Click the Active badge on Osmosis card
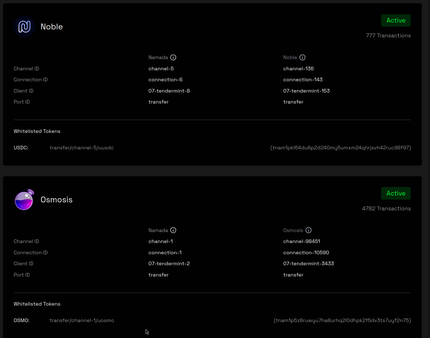430x338 pixels. (x=396, y=193)
